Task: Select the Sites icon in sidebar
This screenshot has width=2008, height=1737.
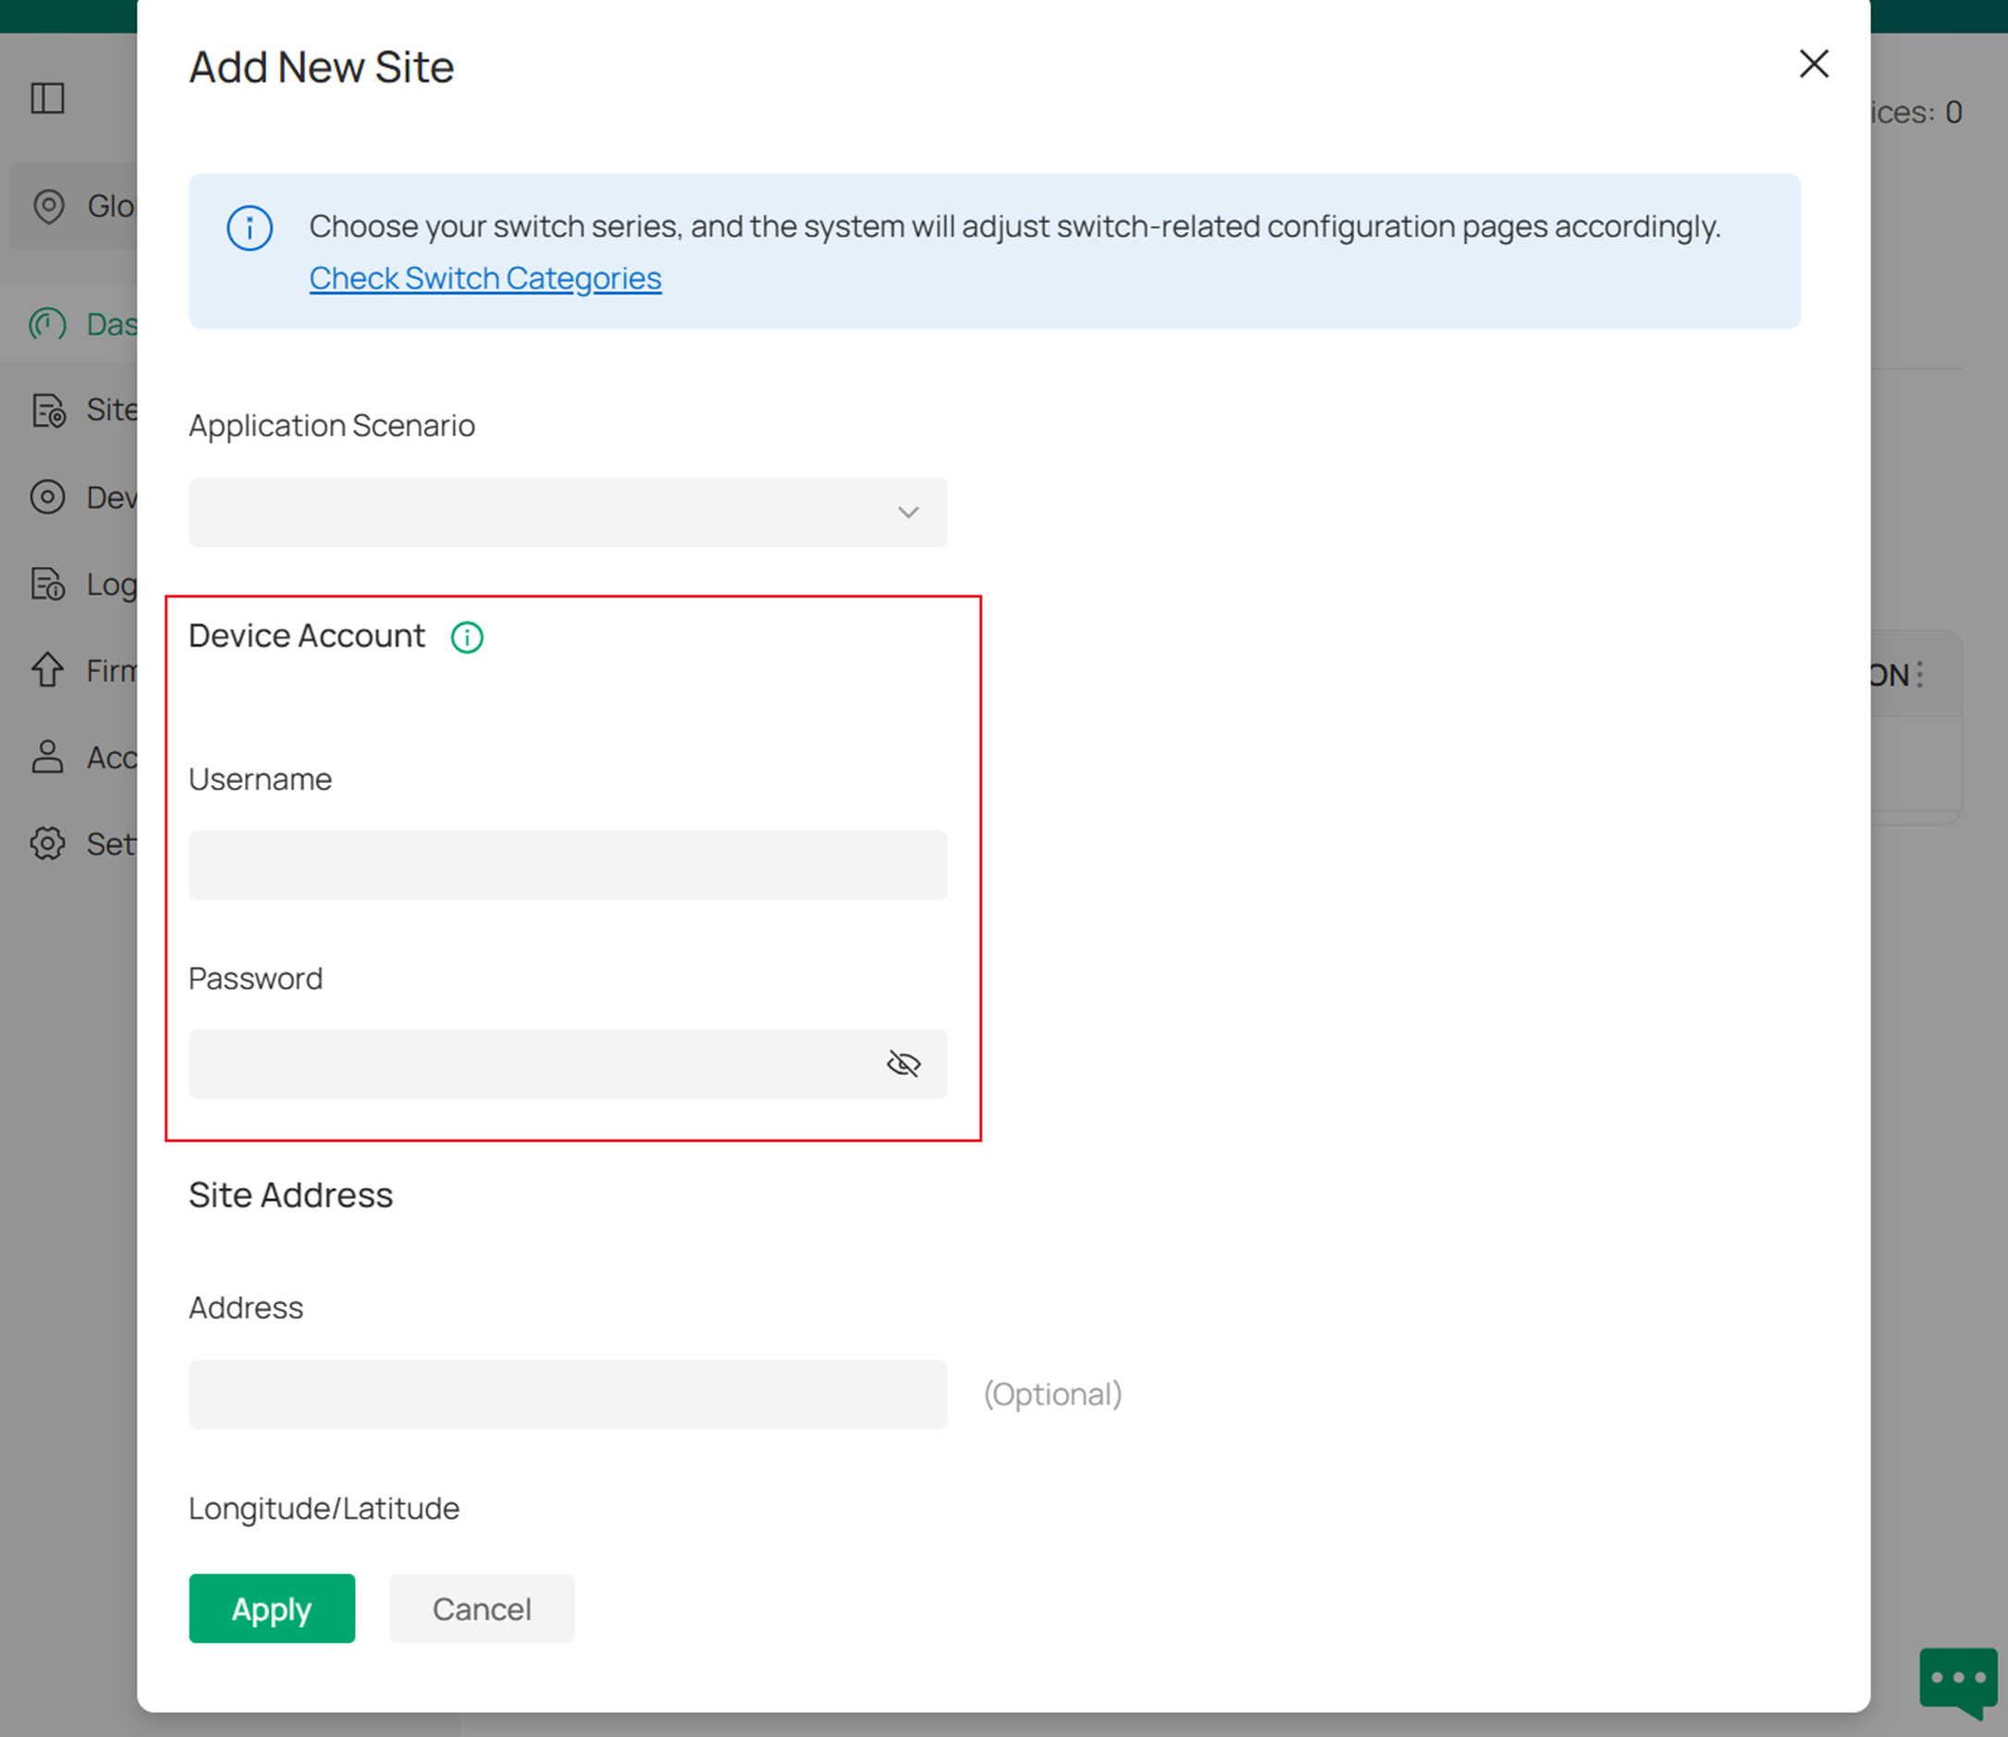Action: (47, 410)
